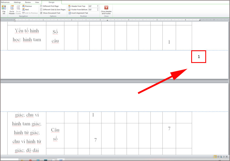Image resolution: width=230 pixels, height=161 pixels.
Task: Click the Link to Previous option
Action: point(30,13)
